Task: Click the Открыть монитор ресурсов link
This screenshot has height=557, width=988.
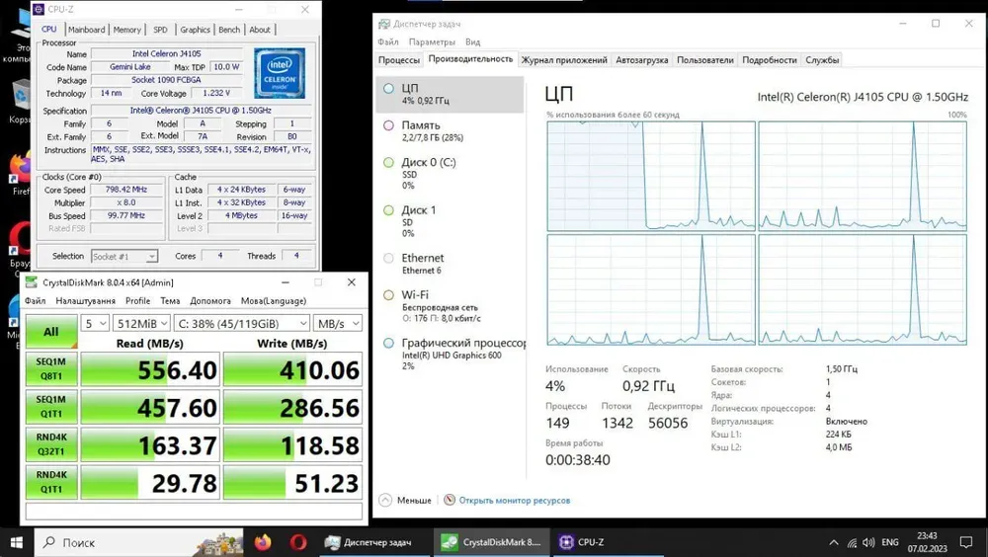Action: 514,501
